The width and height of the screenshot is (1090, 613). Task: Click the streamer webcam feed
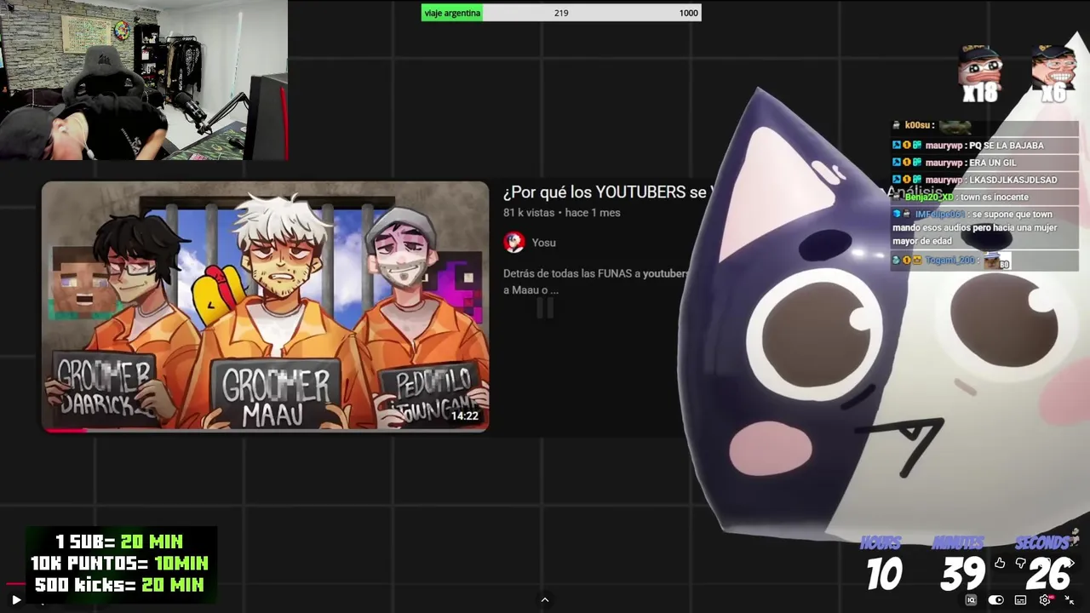click(x=144, y=80)
